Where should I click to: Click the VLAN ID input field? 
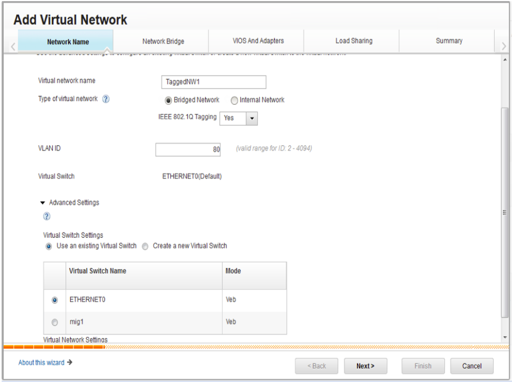188,150
